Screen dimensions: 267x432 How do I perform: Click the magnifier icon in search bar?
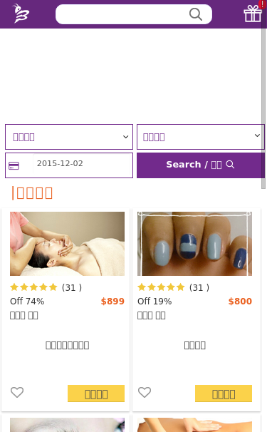tap(196, 14)
